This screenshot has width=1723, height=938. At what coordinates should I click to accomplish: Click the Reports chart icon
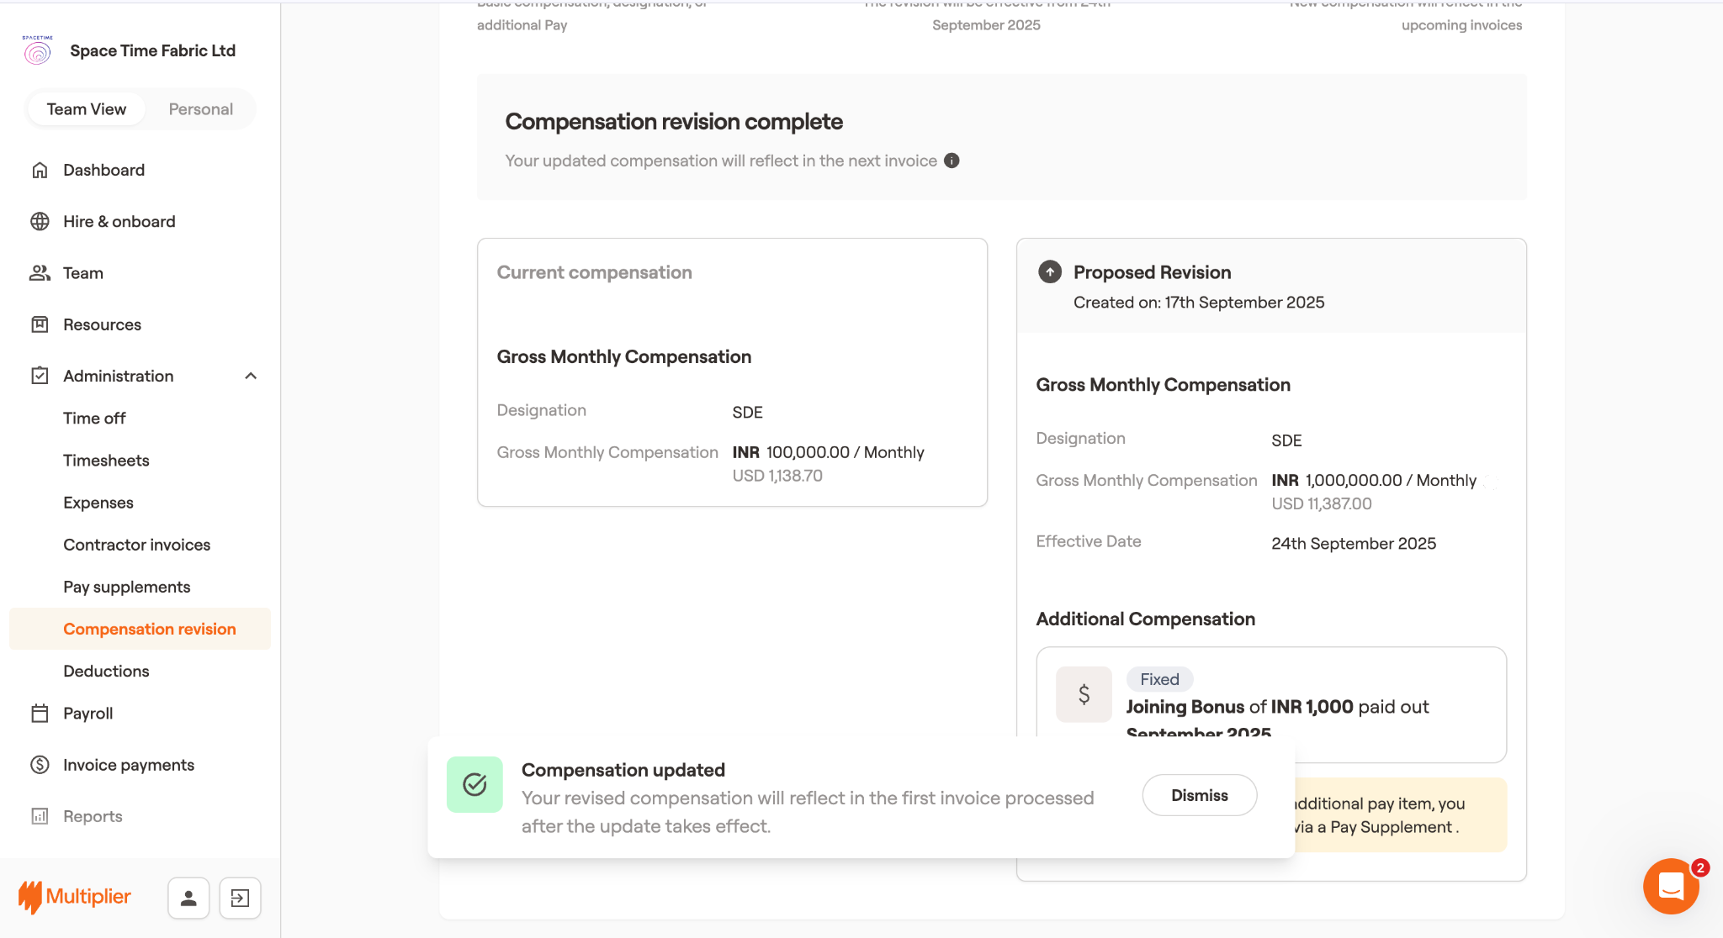(40, 816)
